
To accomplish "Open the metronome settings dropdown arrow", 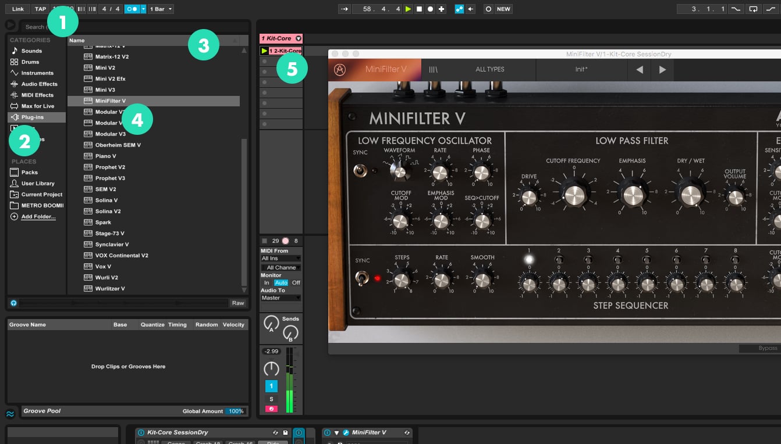I will pos(143,9).
